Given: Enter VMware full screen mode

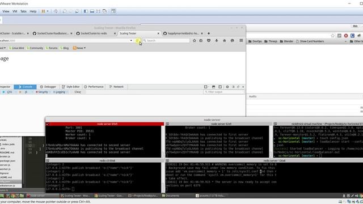Looking at the screenshot, I should [98, 11].
